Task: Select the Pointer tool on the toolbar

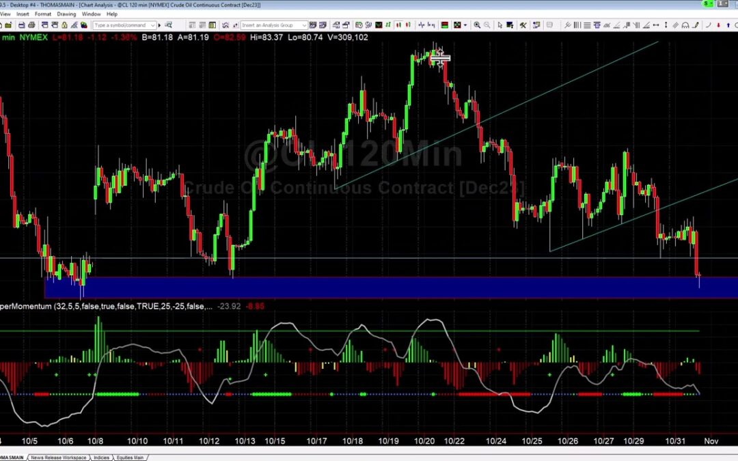Action: point(500,25)
